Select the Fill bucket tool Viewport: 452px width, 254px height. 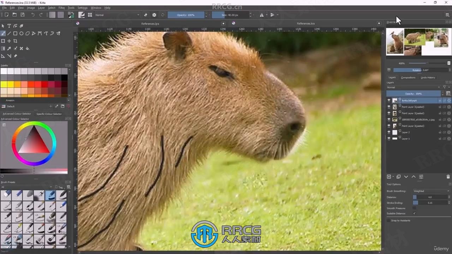click(x=28, y=48)
